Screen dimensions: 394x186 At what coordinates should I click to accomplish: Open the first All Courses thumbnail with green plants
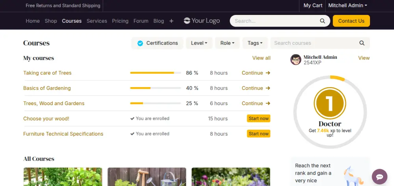point(63,177)
